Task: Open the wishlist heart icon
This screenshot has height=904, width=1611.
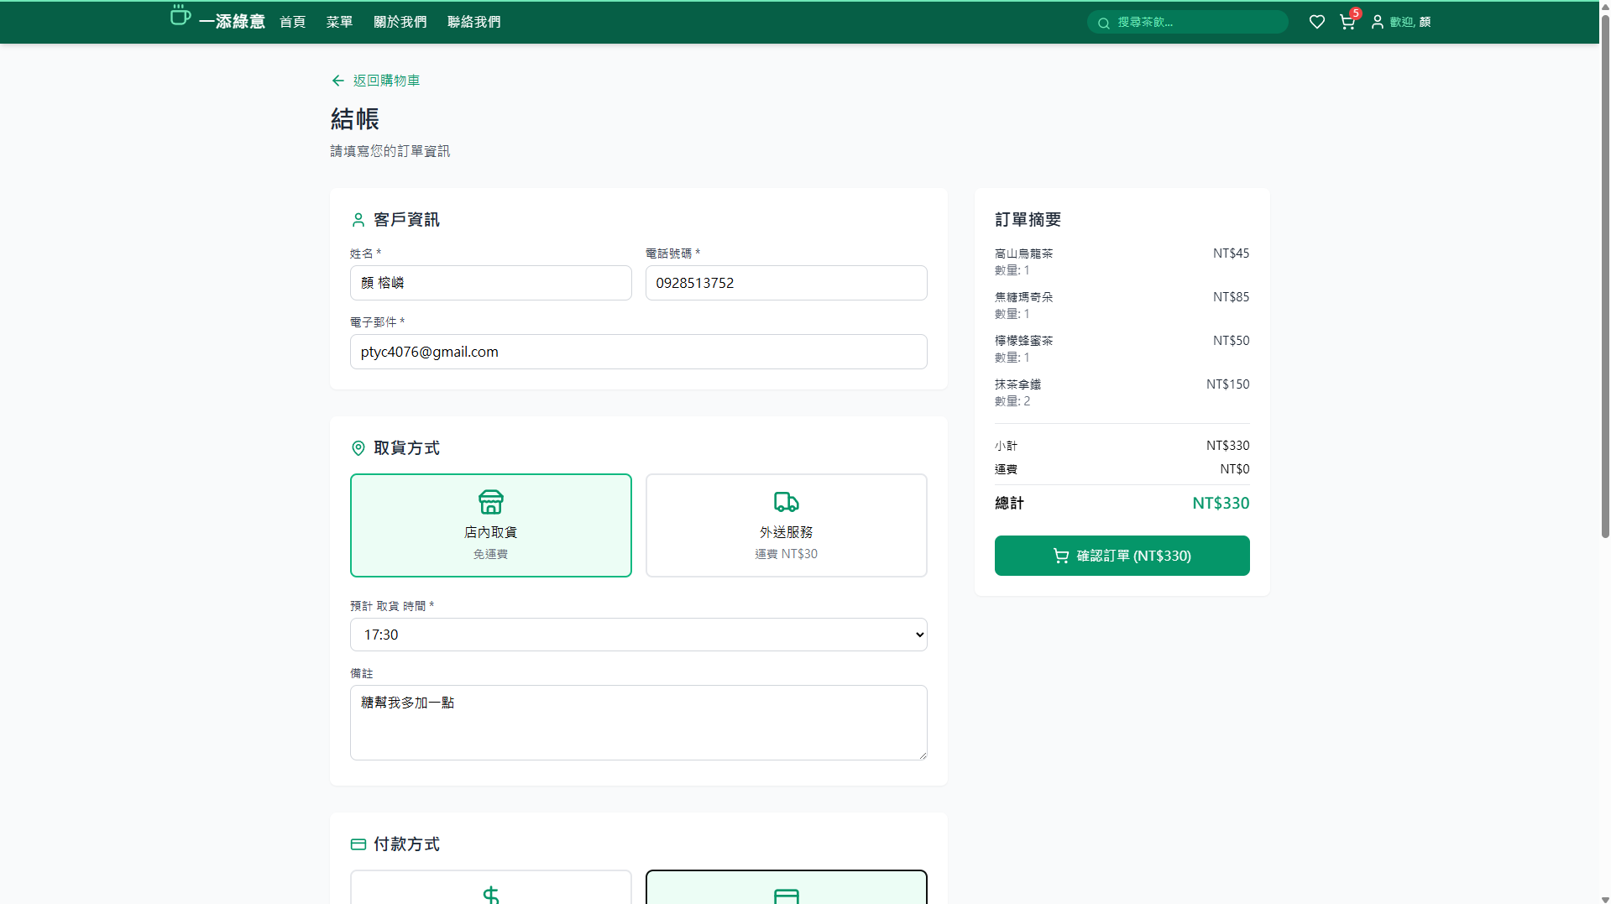Action: tap(1316, 22)
